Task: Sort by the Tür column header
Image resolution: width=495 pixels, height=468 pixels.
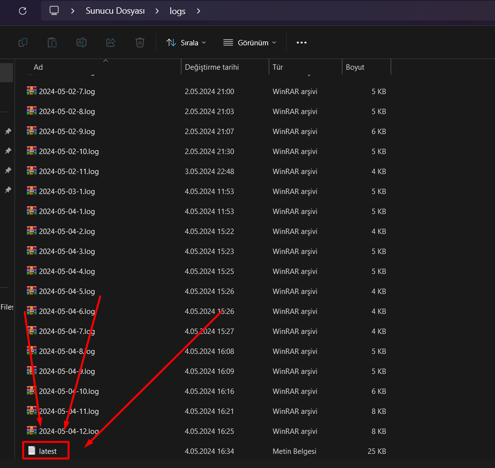Action: point(278,67)
